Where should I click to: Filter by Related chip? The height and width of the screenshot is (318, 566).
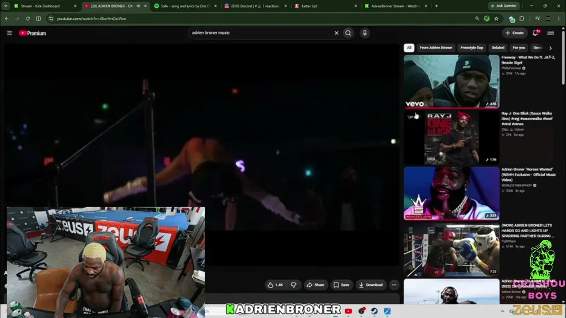[x=498, y=48]
